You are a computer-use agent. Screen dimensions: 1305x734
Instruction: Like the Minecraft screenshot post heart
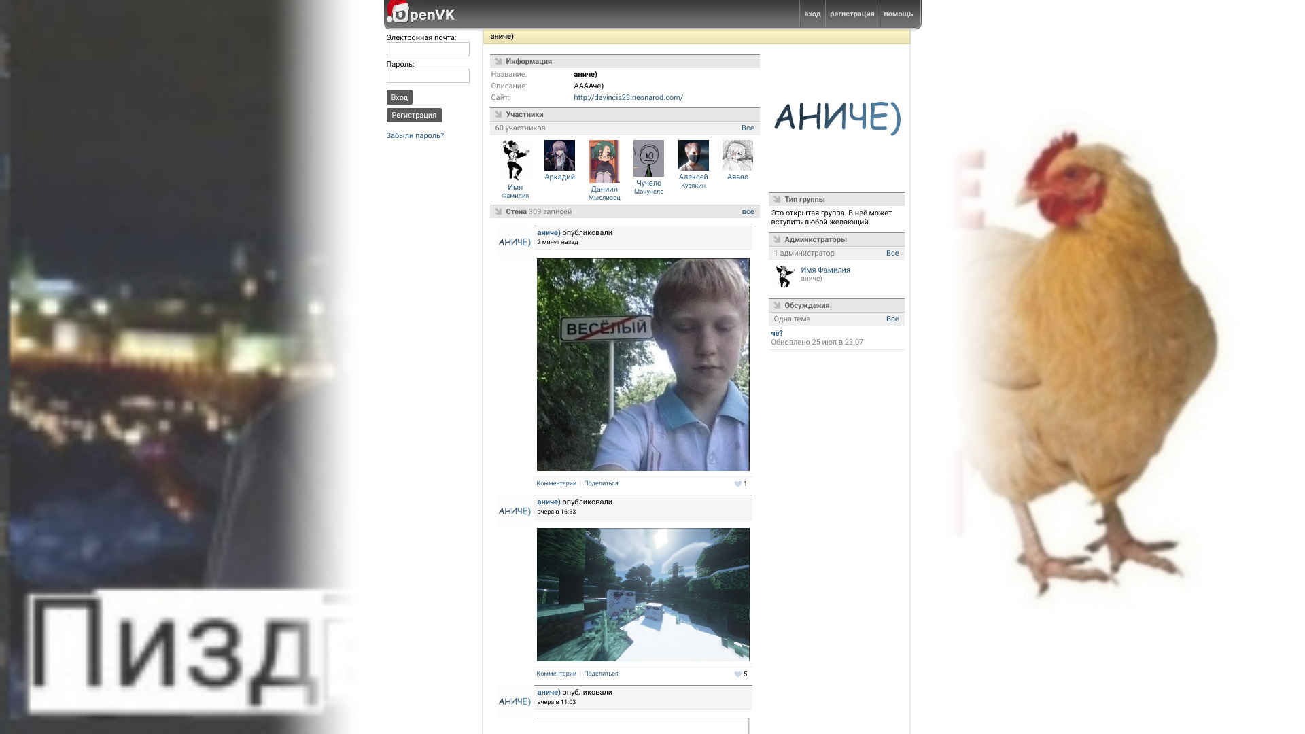coord(737,674)
